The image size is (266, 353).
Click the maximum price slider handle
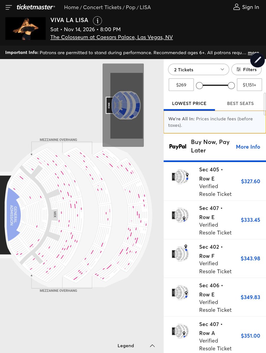(231, 86)
